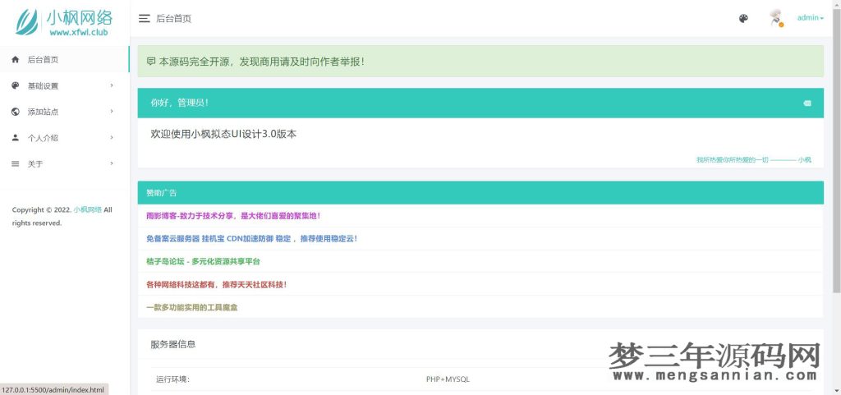
Task: Open the theme color palette icon
Action: 743,19
